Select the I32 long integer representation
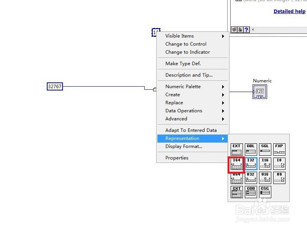Image resolution: width=307 pixels, height=230 pixels. [251, 164]
